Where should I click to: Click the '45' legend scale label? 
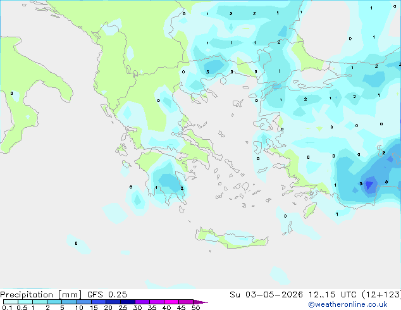click(x=181, y=307)
